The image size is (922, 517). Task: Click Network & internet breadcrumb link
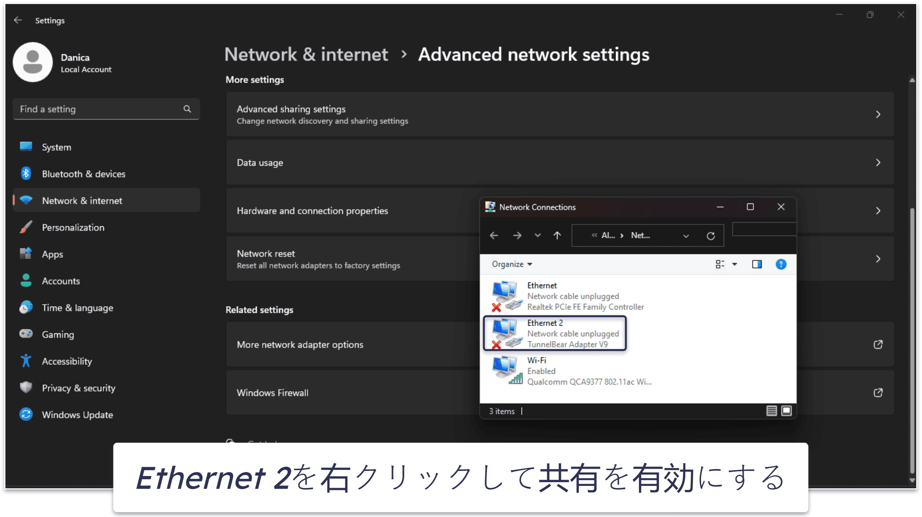click(306, 55)
